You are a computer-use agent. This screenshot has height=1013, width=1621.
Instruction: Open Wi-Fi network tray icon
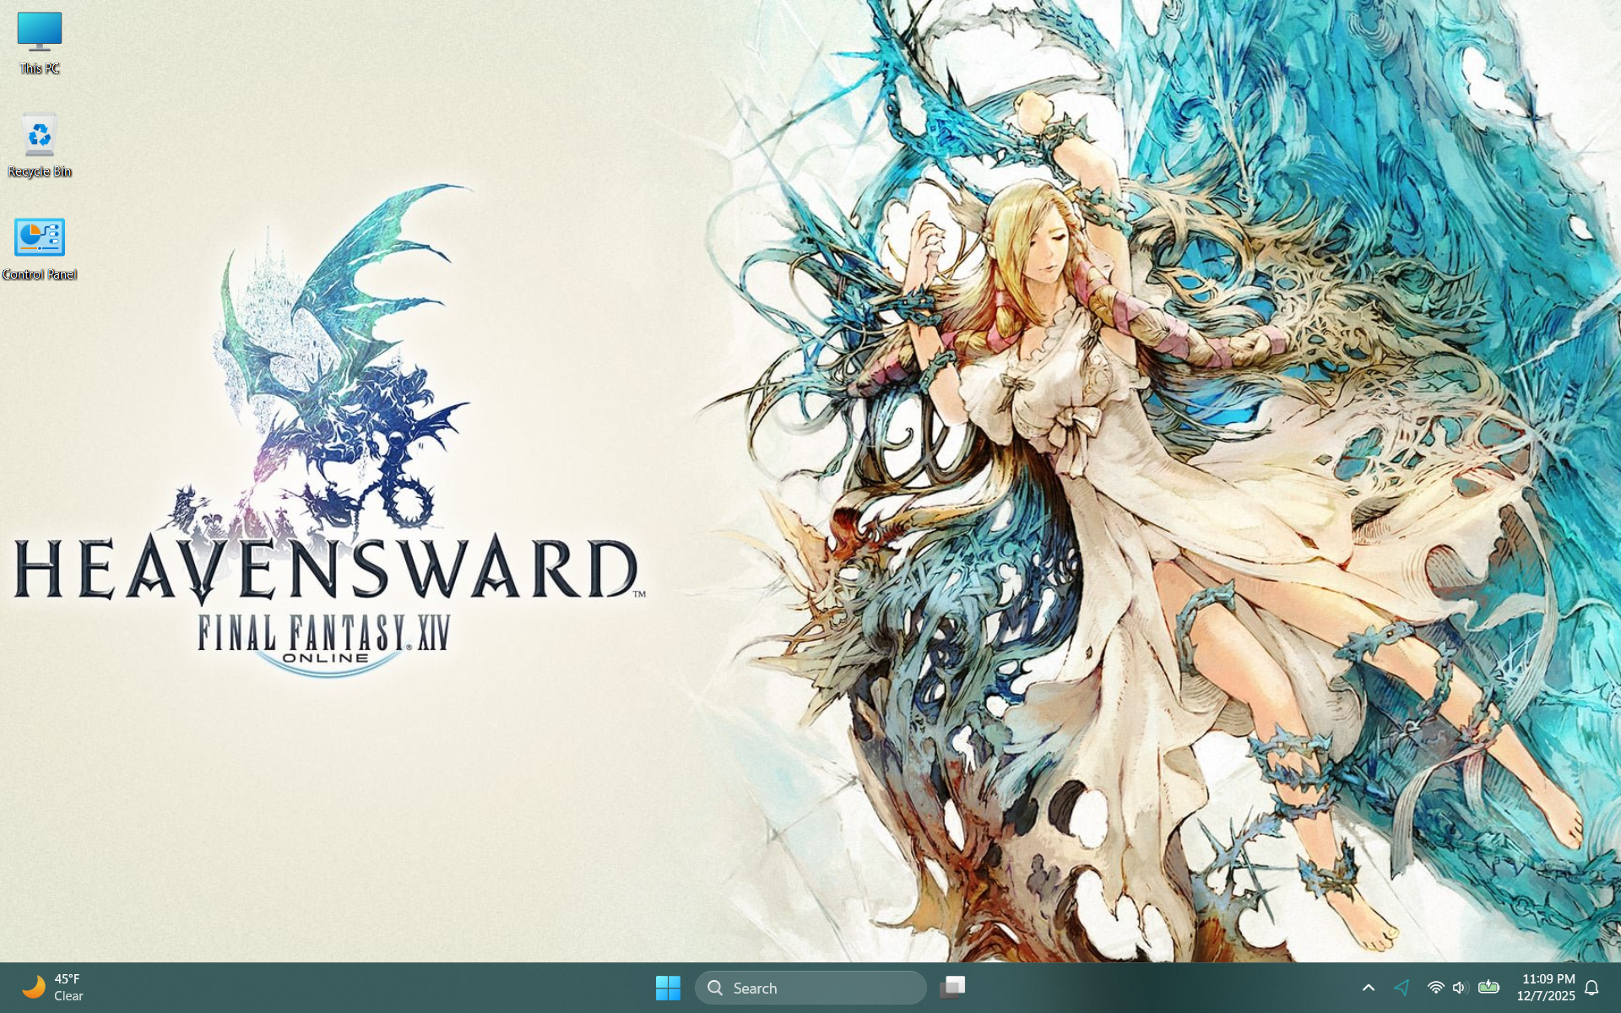click(x=1435, y=987)
